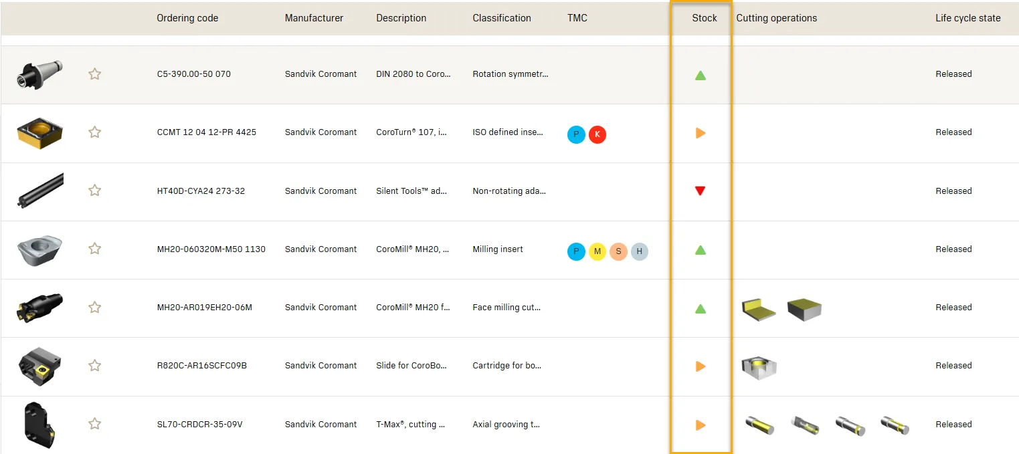The image size is (1019, 454).
Task: Click the red K material badge for CCMT insert
Action: point(597,135)
